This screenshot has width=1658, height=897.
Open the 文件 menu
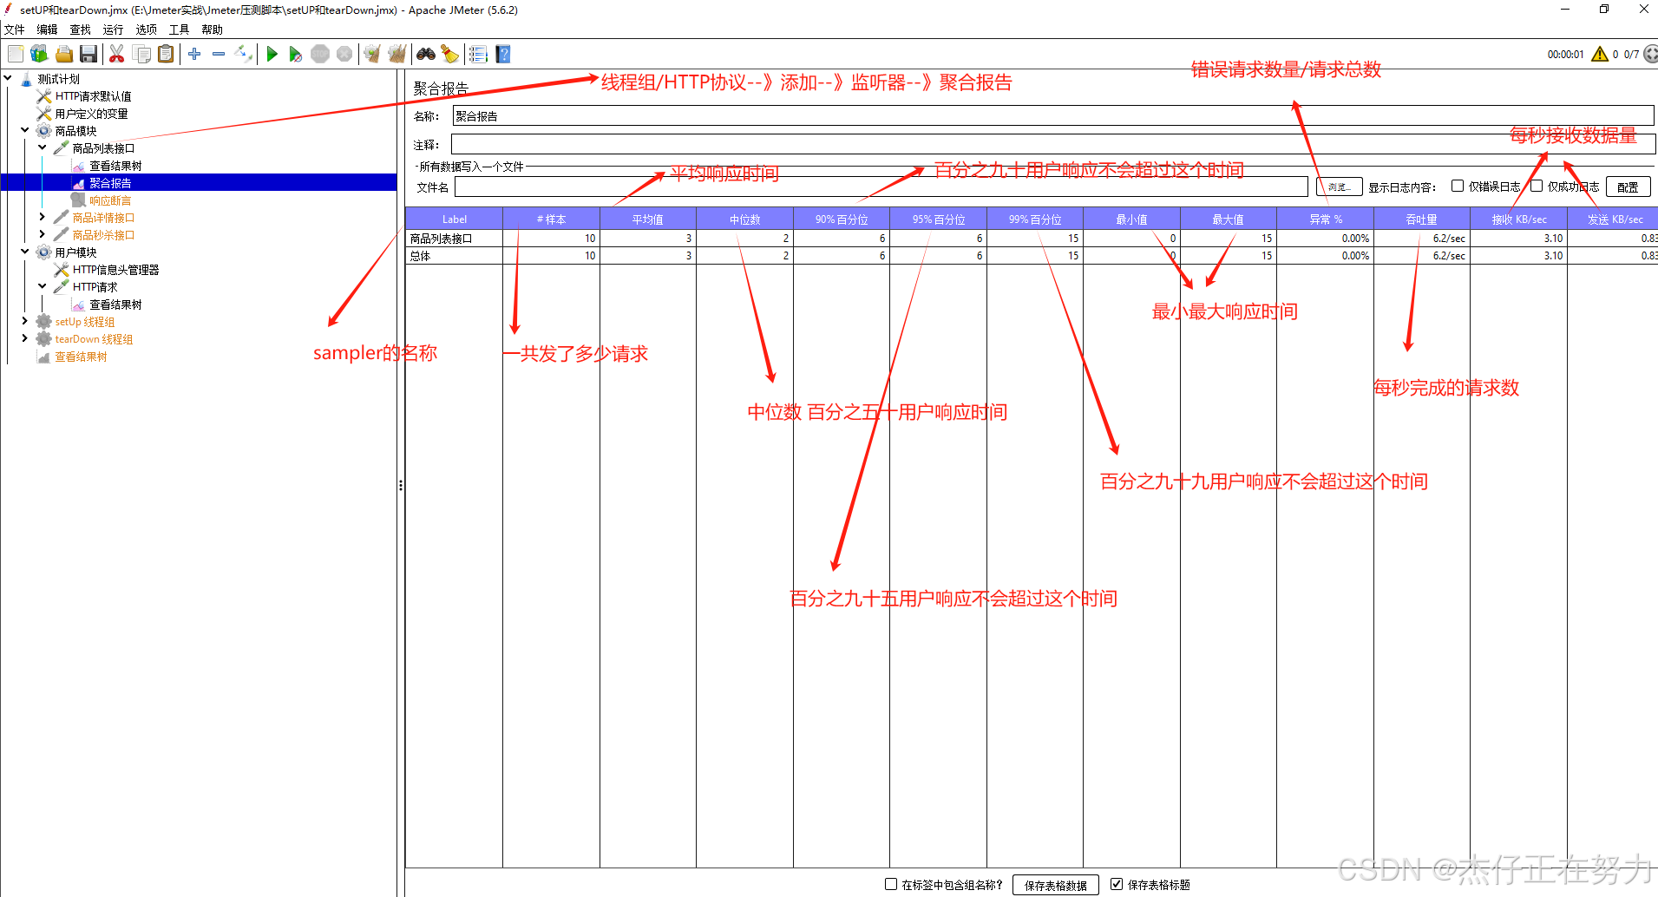[15, 29]
